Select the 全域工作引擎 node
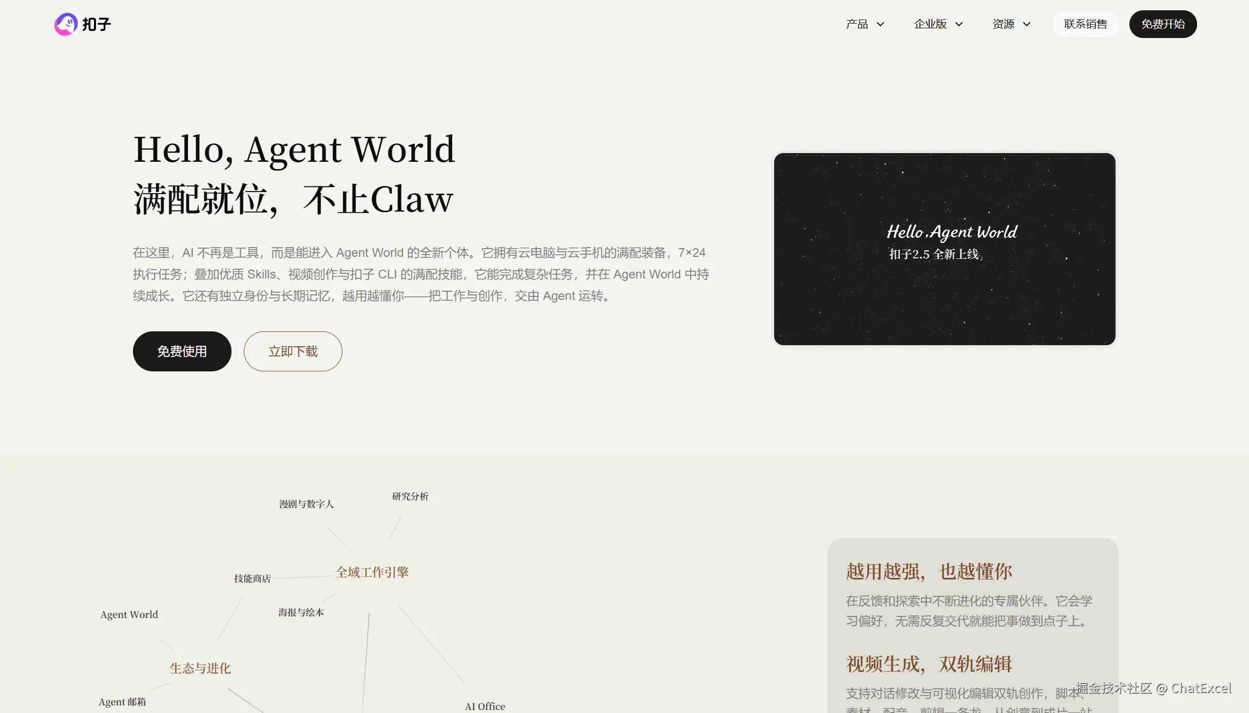The image size is (1249, 713). pyautogui.click(x=372, y=572)
